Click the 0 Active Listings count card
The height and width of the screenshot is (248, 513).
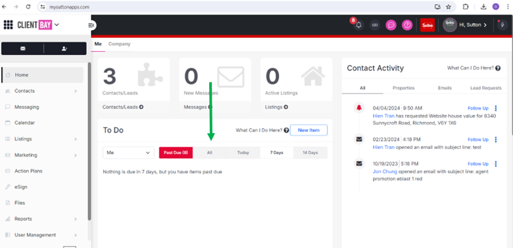click(296, 79)
